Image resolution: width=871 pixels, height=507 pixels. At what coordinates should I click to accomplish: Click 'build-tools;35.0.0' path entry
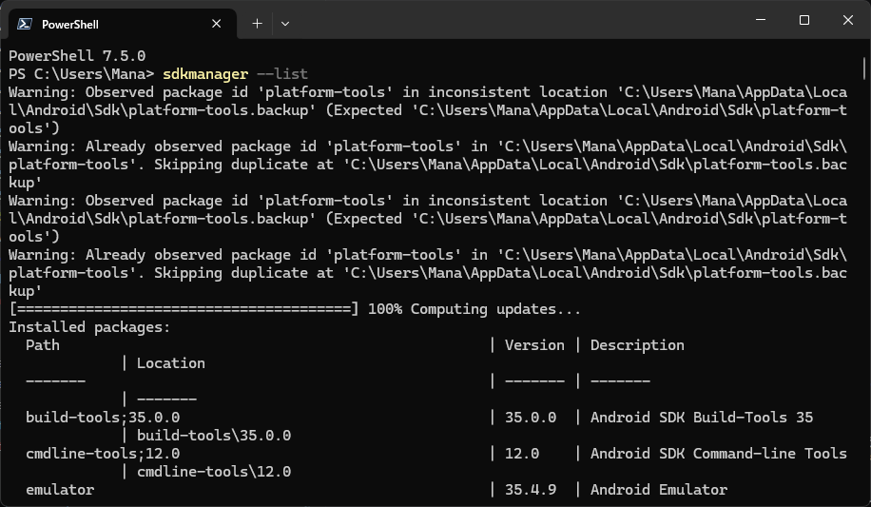(103, 418)
